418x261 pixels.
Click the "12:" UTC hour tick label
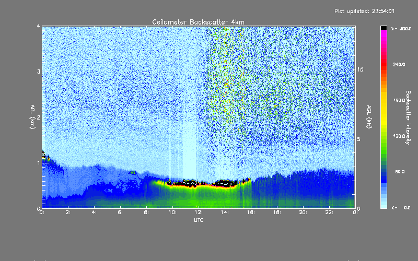(x=199, y=212)
